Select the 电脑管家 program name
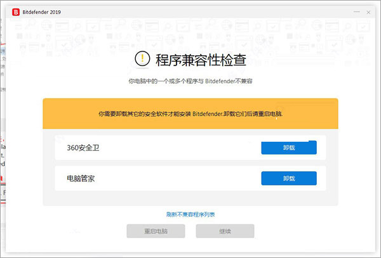Screen dimensions: 381x258 (81, 179)
